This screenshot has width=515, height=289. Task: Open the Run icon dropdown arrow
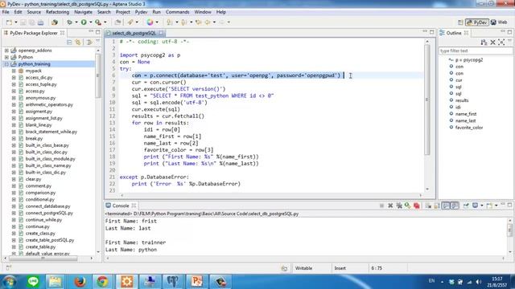91,22
